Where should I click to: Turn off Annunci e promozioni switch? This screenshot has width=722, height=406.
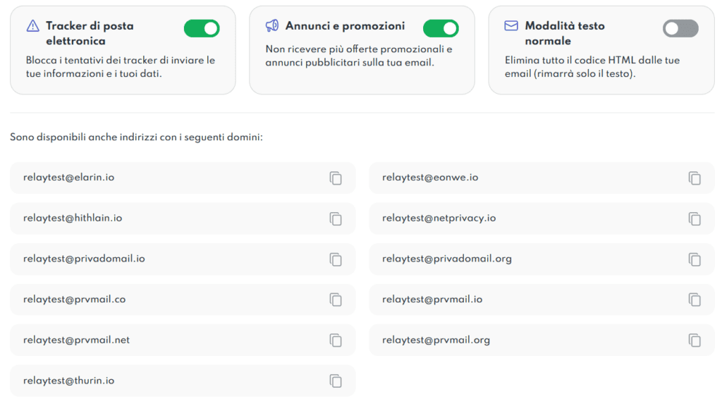(x=441, y=28)
